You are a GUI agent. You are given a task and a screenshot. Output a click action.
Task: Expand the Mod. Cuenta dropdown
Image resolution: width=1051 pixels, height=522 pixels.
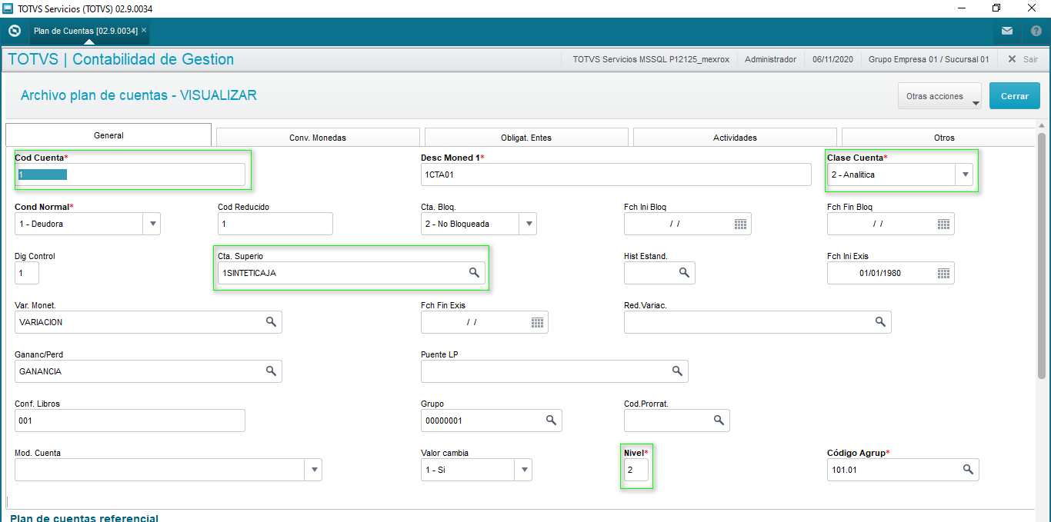point(314,470)
